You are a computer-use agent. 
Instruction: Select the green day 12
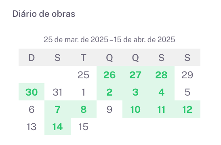[x=187, y=109]
